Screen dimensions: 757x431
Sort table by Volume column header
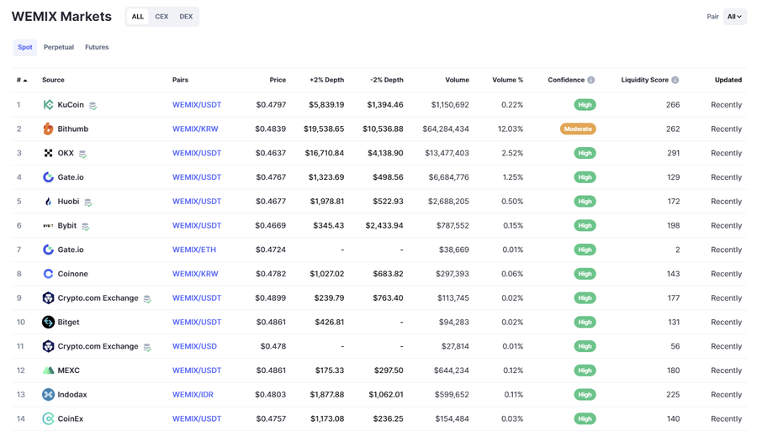pyautogui.click(x=458, y=80)
